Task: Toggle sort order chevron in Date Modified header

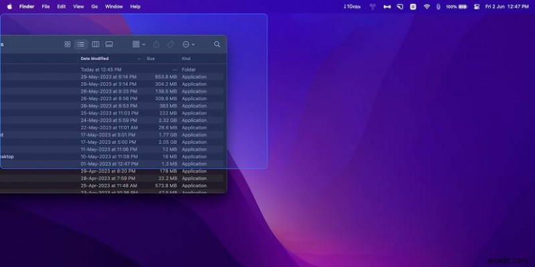Action: coord(139,59)
